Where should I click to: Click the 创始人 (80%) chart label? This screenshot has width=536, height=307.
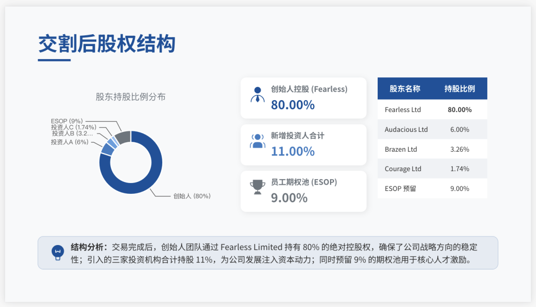[192, 196]
